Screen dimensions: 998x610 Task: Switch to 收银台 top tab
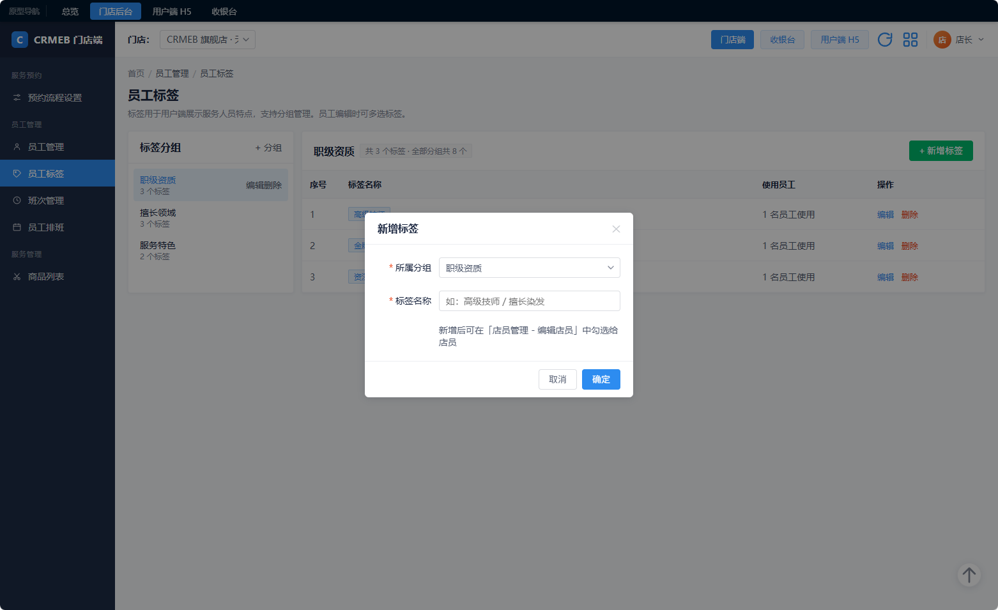point(224,11)
